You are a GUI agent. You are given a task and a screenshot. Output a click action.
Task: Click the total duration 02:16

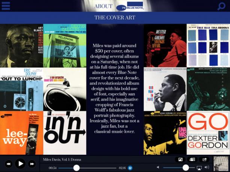tap(122, 168)
